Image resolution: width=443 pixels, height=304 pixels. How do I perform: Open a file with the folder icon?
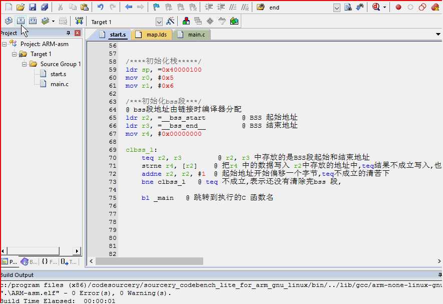click(x=21, y=7)
